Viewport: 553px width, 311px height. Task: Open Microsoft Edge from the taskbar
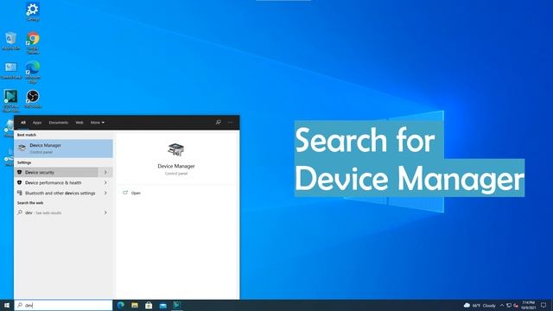coord(121,305)
